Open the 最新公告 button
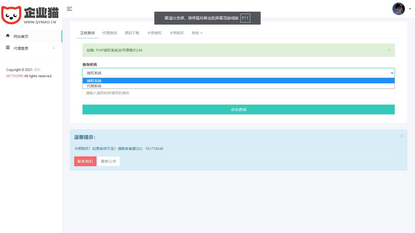The height and width of the screenshot is (233, 415). tap(108, 161)
